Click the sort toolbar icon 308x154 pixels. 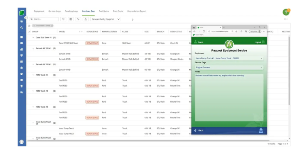click(78, 19)
